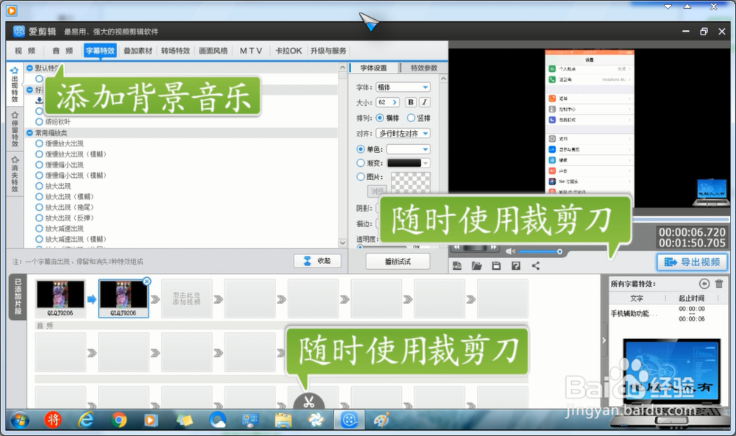Click the circular back arrow beside 所有字幕特效
This screenshot has width=736, height=436.
click(x=704, y=284)
